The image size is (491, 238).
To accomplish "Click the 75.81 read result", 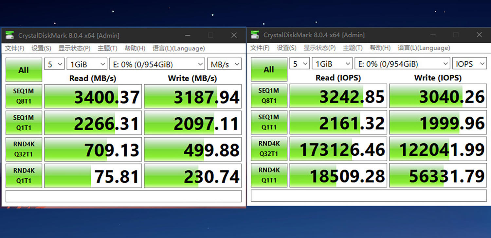I will pos(93,176).
